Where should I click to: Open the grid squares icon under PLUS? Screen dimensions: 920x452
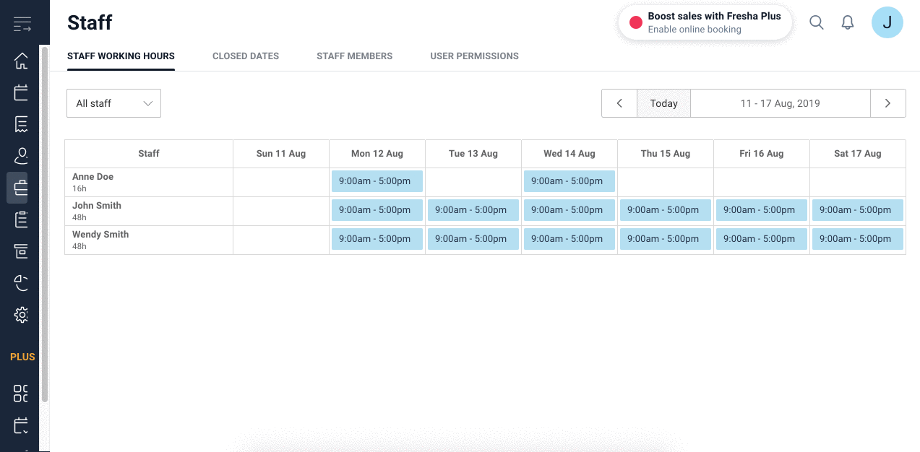22,394
